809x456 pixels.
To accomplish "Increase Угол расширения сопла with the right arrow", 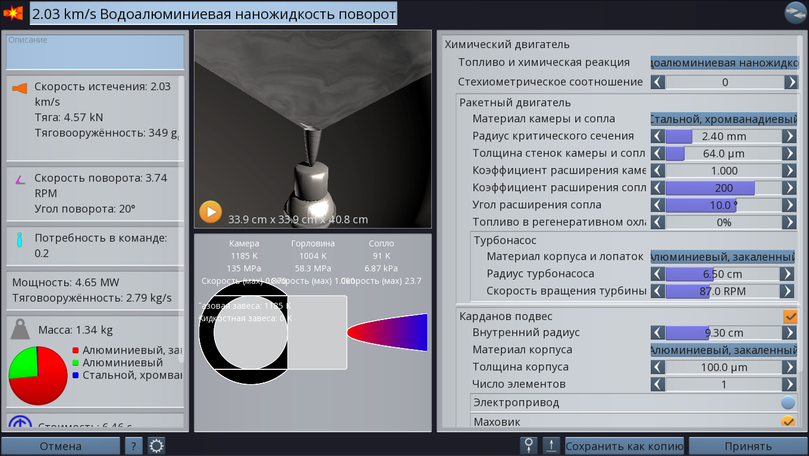I will (789, 205).
